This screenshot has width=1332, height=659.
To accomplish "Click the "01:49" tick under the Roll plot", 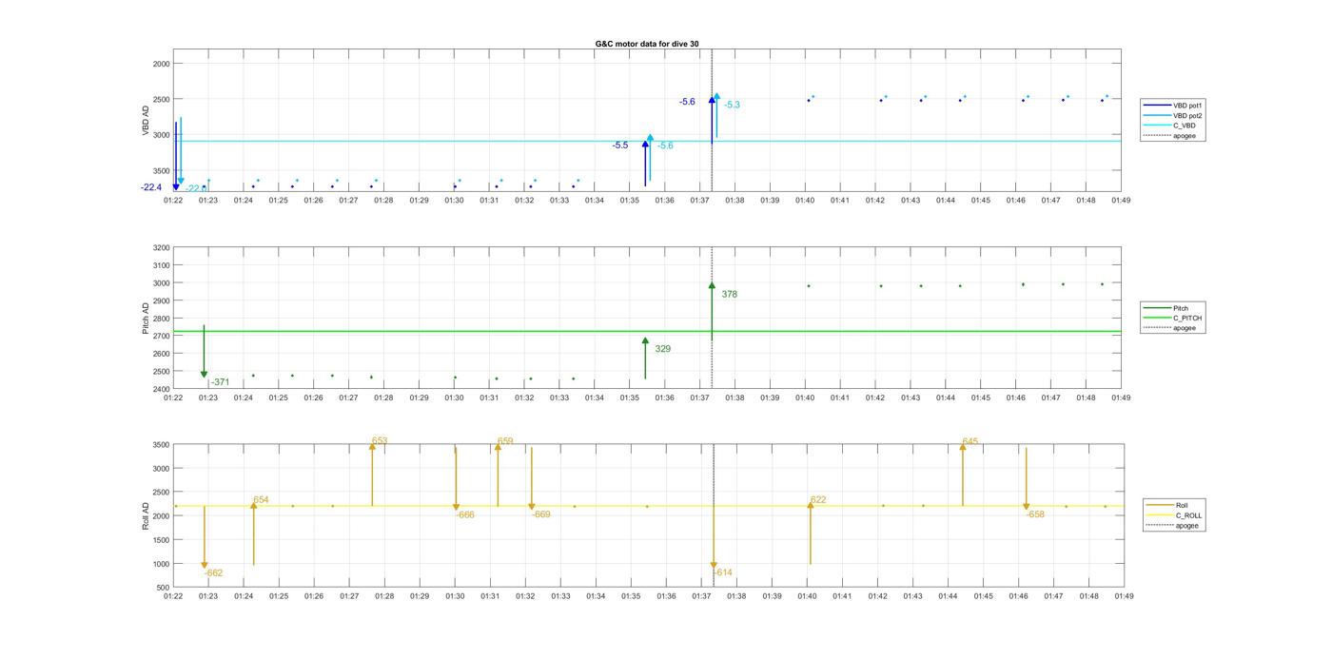I will click(1124, 596).
